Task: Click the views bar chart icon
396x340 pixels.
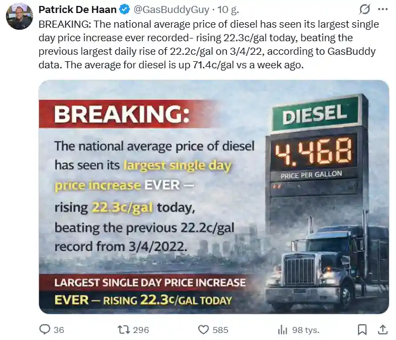Action: (282, 329)
